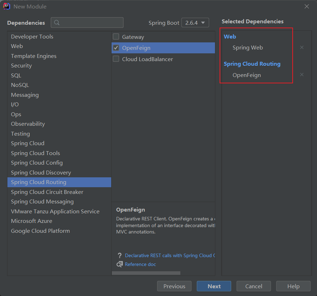
Task: Select Spring Cloud Routing in the category list
Action: pos(59,182)
